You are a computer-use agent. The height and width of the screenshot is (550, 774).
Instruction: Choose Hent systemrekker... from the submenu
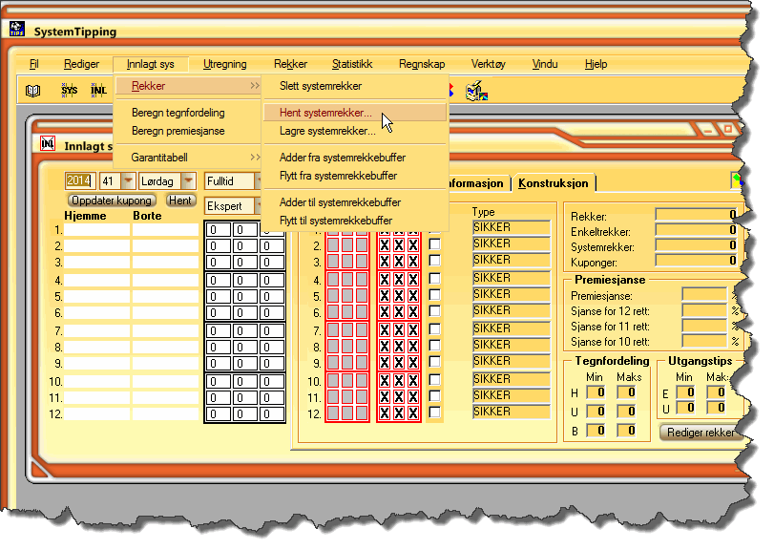click(355, 113)
